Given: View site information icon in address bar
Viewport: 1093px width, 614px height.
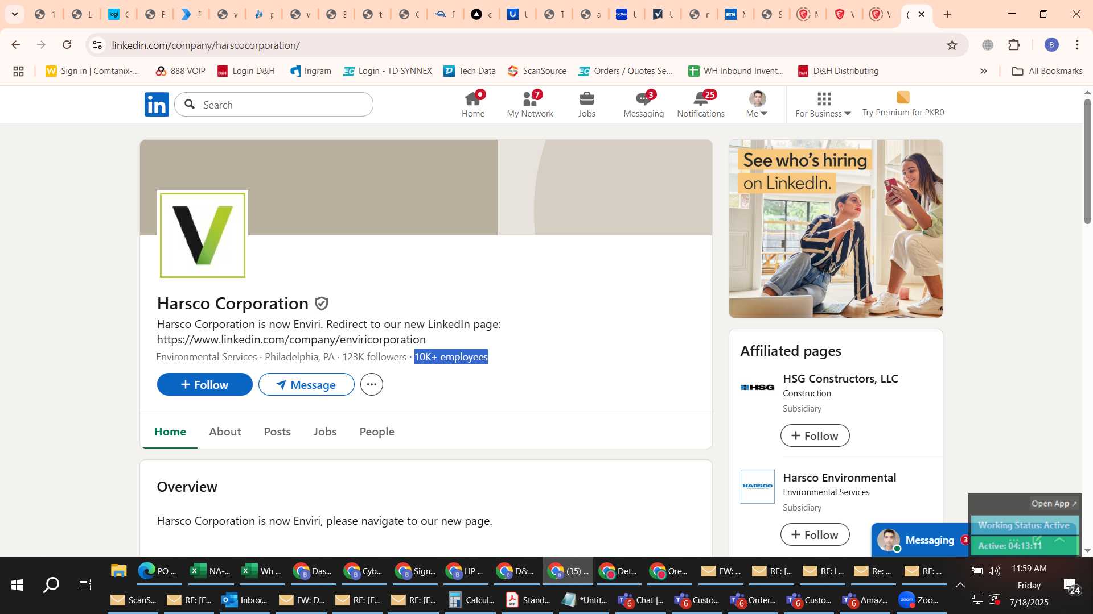Looking at the screenshot, I should pyautogui.click(x=97, y=45).
